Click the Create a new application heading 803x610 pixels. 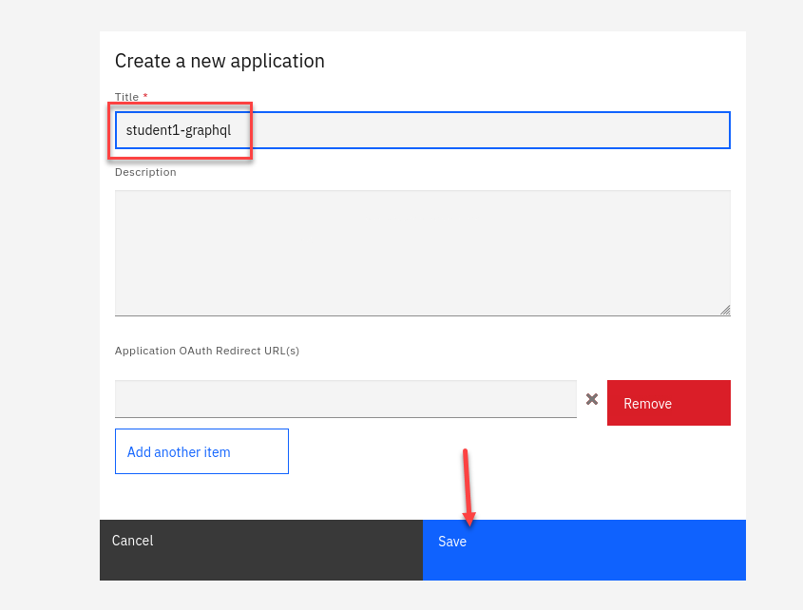click(x=220, y=61)
